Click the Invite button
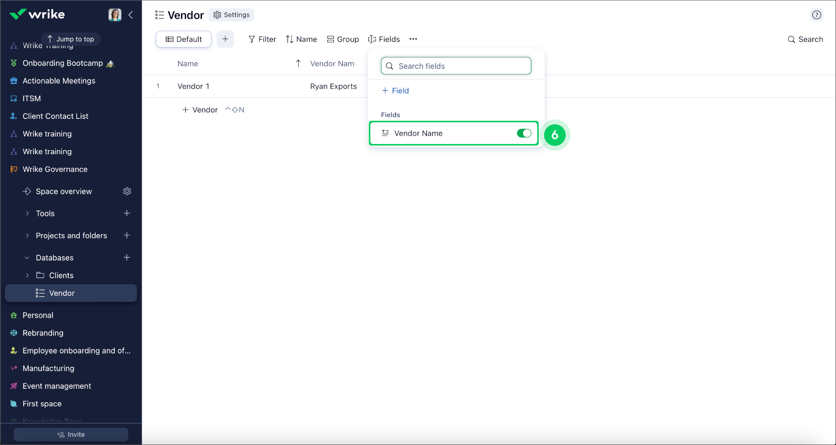 [x=71, y=434]
